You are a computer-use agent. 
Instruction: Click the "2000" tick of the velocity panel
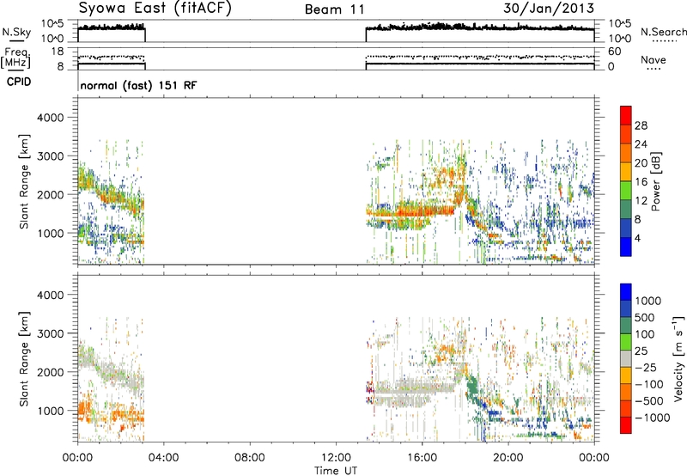(50, 372)
